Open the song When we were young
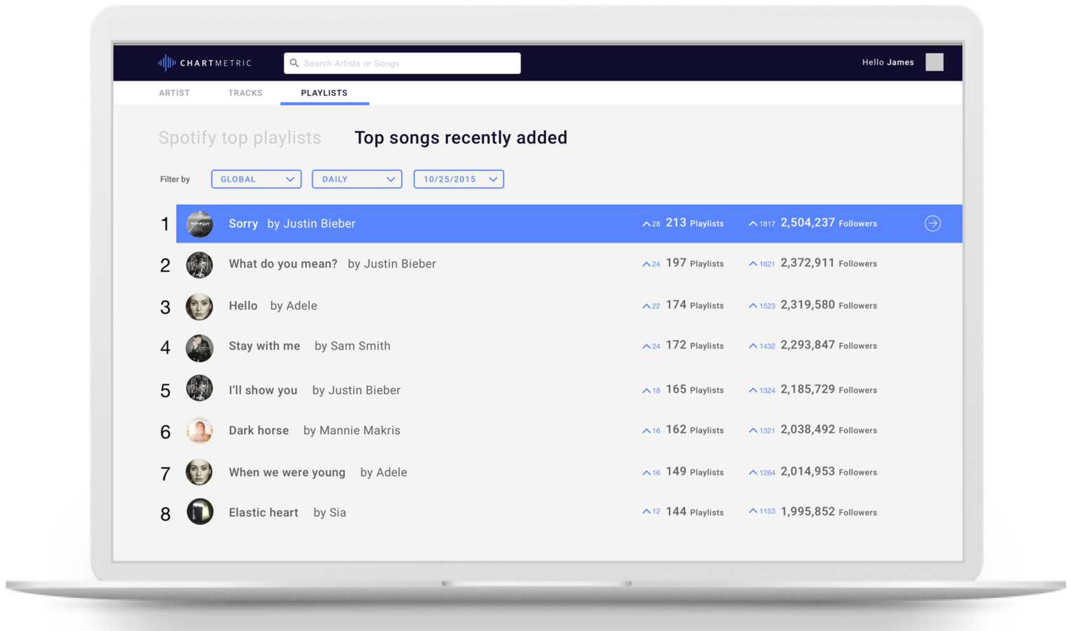This screenshot has height=631, width=1070. point(287,472)
